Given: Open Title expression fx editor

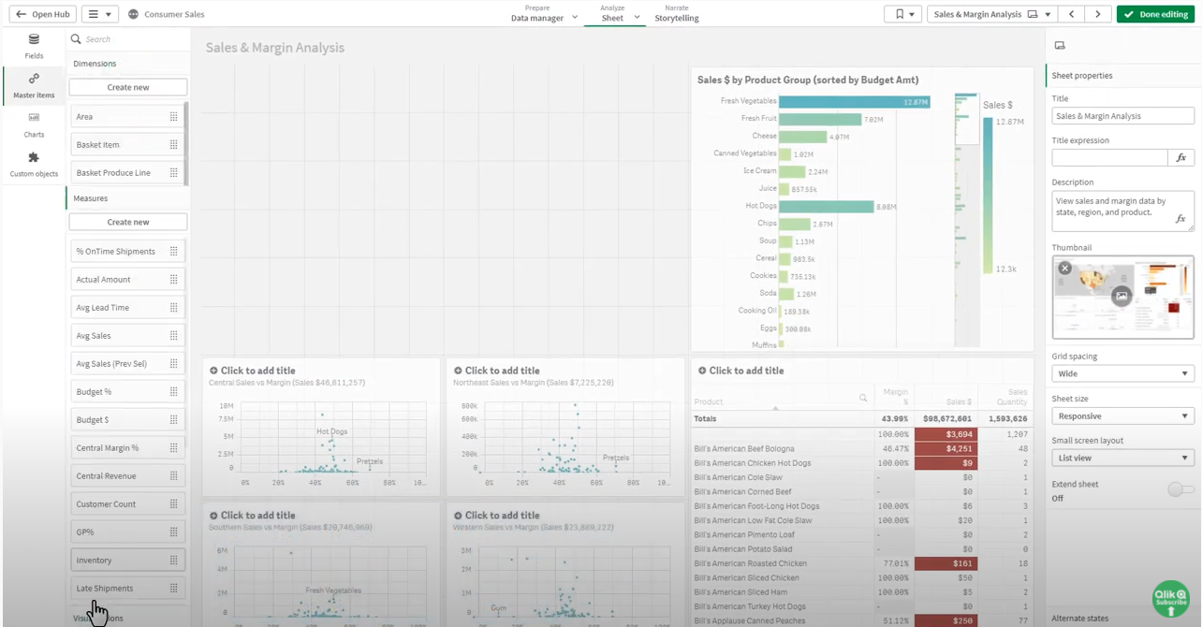Looking at the screenshot, I should tap(1180, 158).
